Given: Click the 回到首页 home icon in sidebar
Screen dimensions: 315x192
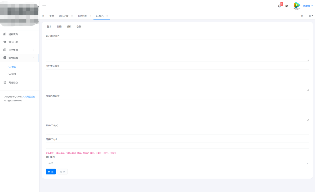Looking at the screenshot, I should (5, 34).
